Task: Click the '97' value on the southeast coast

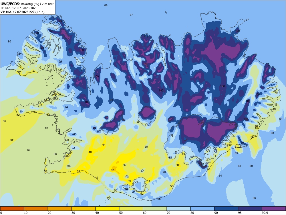Action: click(243, 142)
